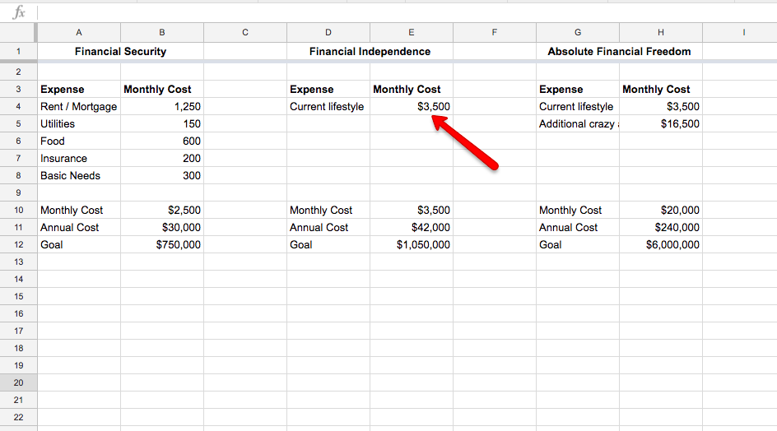Select Current lifestyle cell in column G
This screenshot has height=431, width=777.
coord(578,106)
